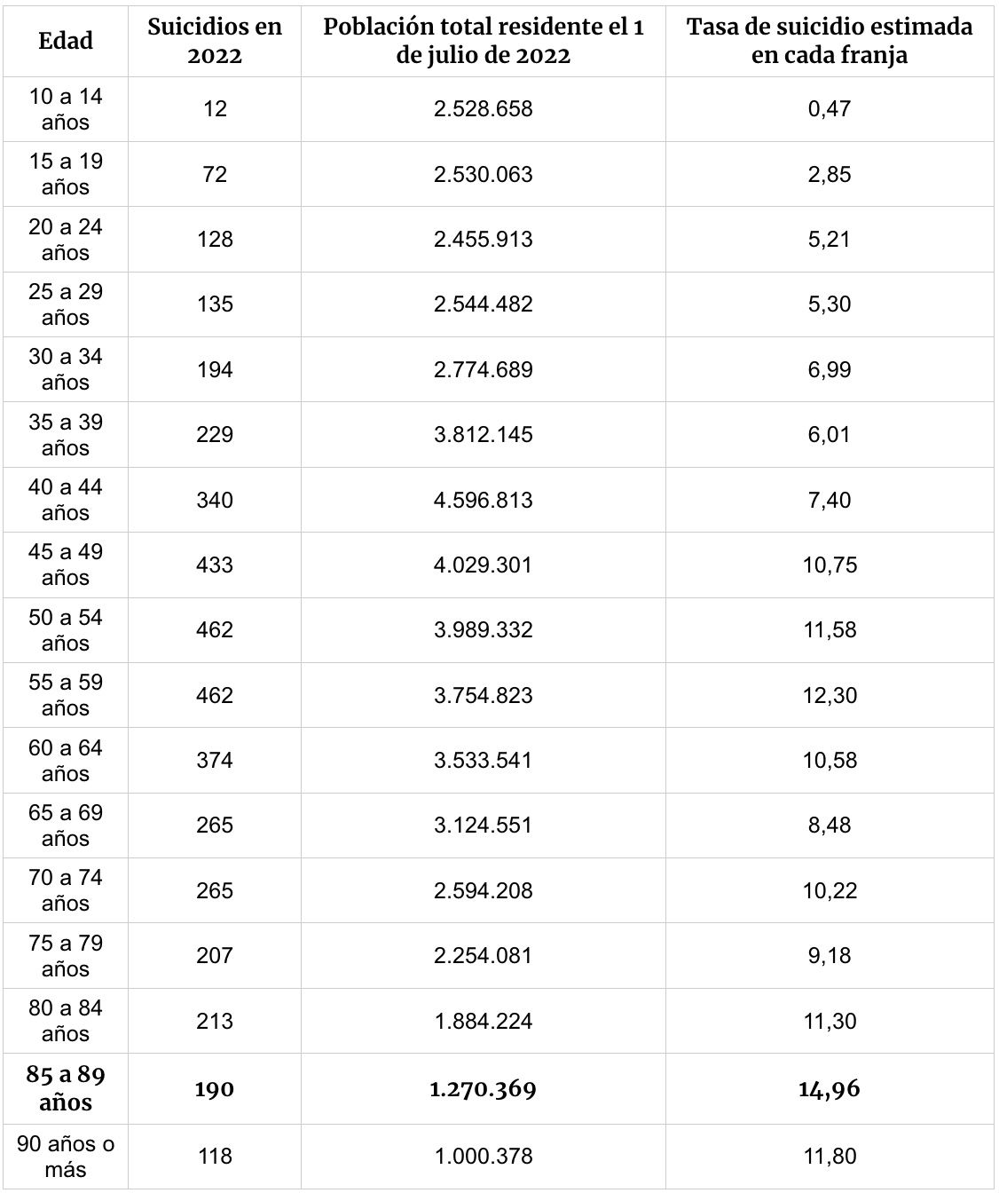Select the Tasa de suicidio estimada header
The width and height of the screenshot is (999, 1193).
[x=830, y=41]
